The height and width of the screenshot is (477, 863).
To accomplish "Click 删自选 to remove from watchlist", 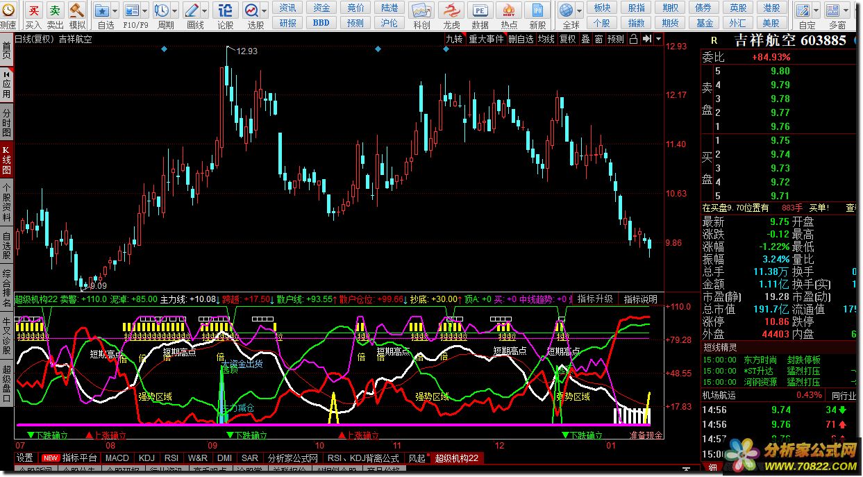I will pos(521,40).
